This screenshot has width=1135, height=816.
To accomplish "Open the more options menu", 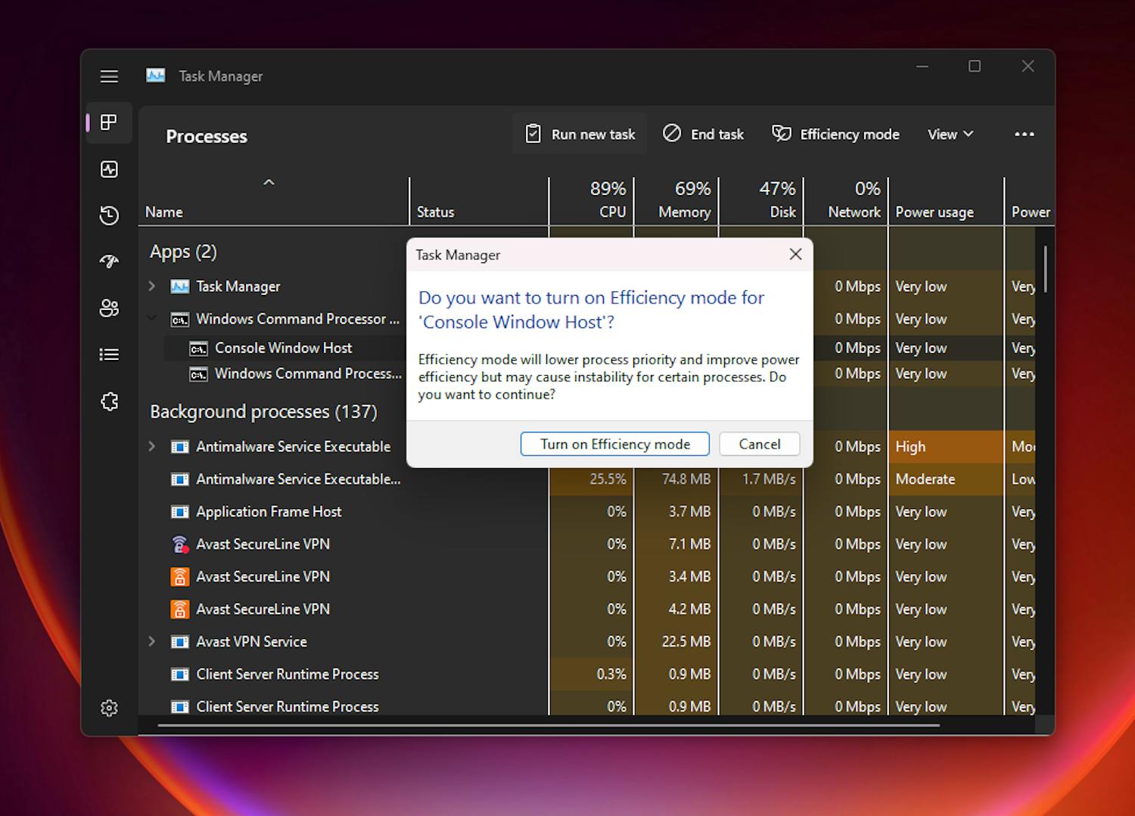I will [1025, 134].
